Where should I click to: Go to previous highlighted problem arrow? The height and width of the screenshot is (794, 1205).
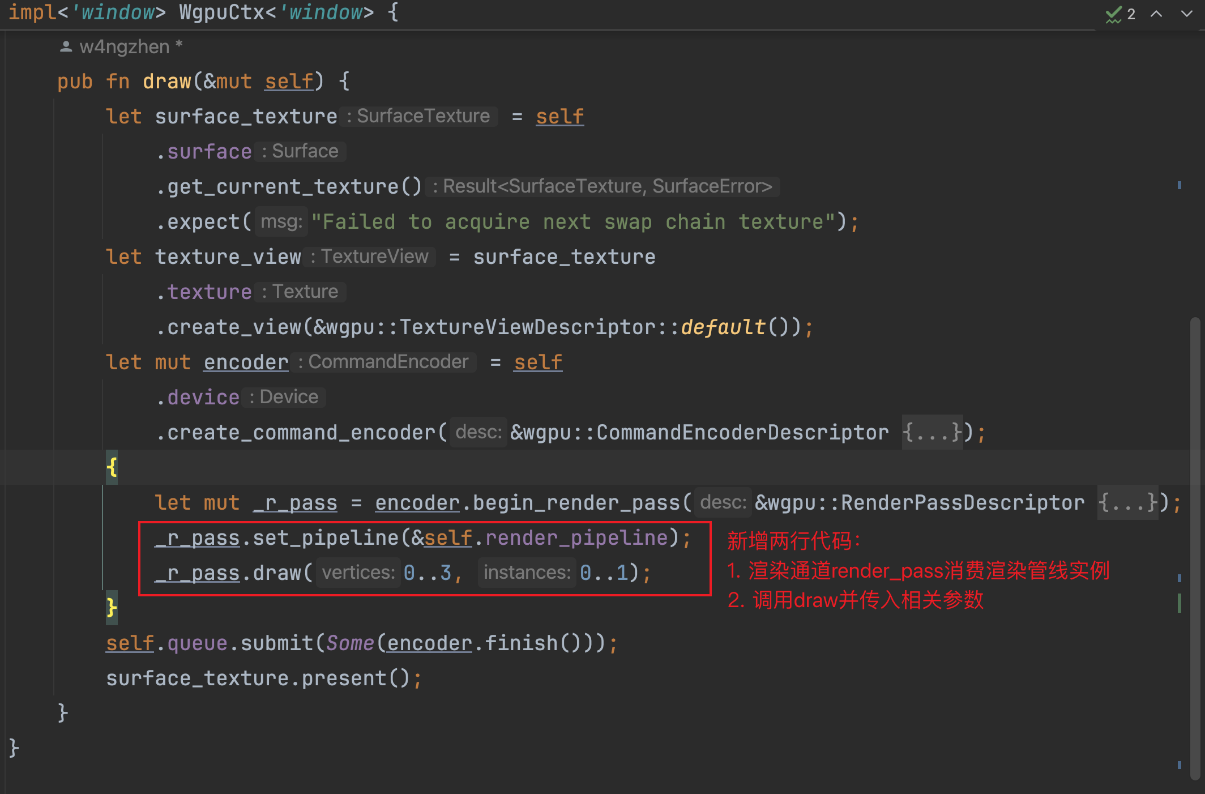pyautogui.click(x=1156, y=14)
